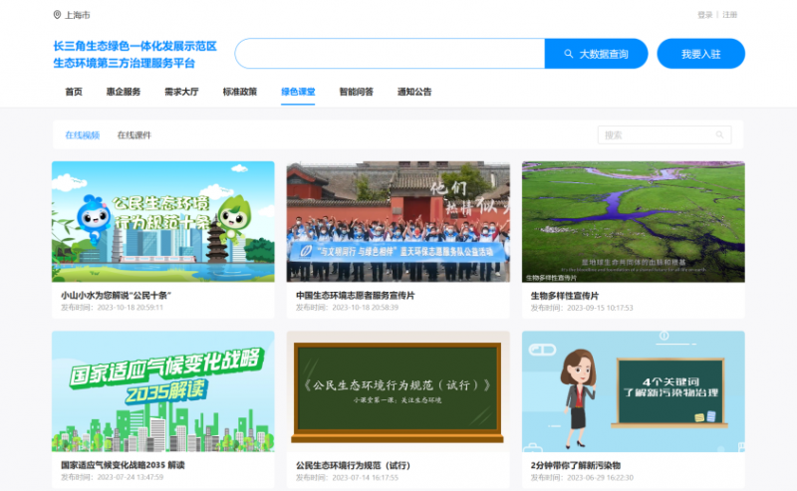Click the location pin icon beside 上海市

point(57,15)
